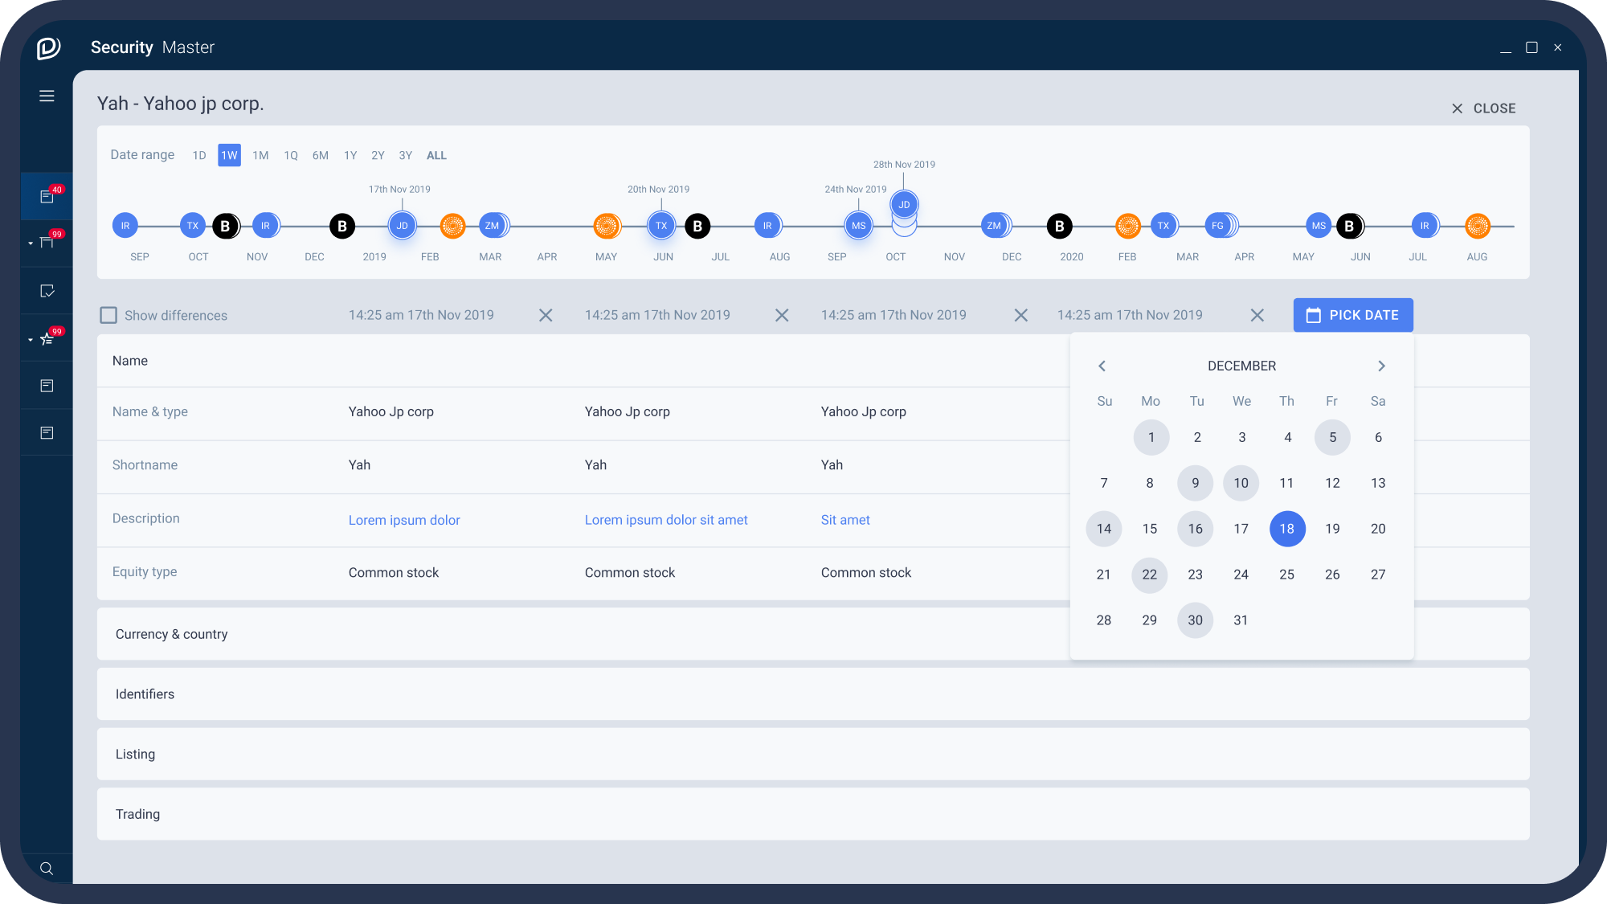The width and height of the screenshot is (1607, 904).
Task: Set date range to 1Q
Action: pos(291,155)
